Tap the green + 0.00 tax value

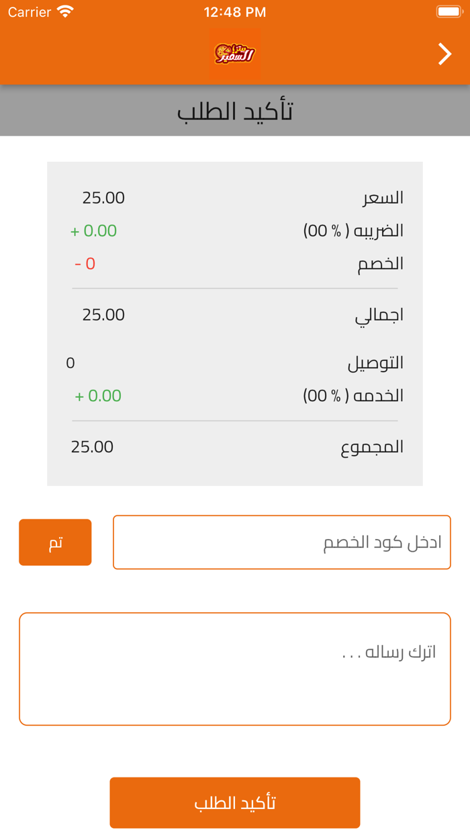93,231
